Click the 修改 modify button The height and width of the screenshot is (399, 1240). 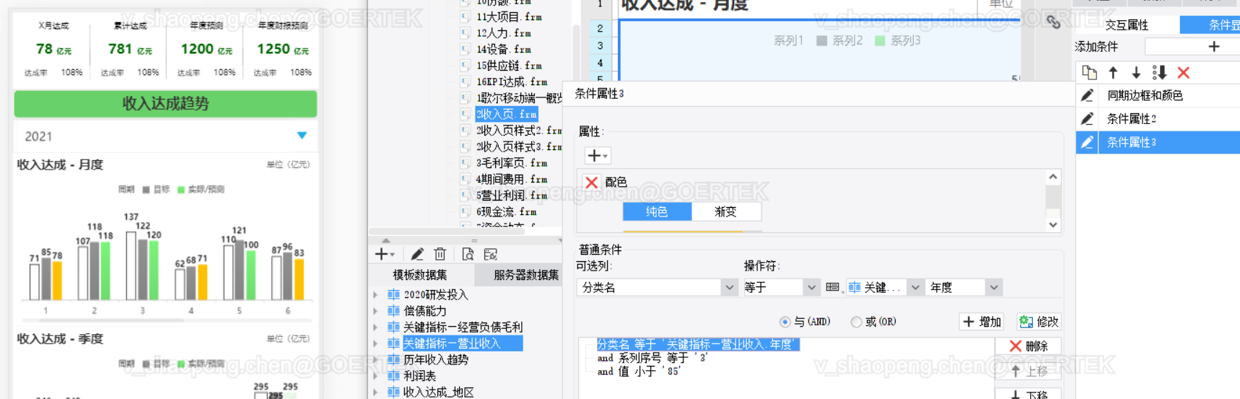click(x=1038, y=322)
